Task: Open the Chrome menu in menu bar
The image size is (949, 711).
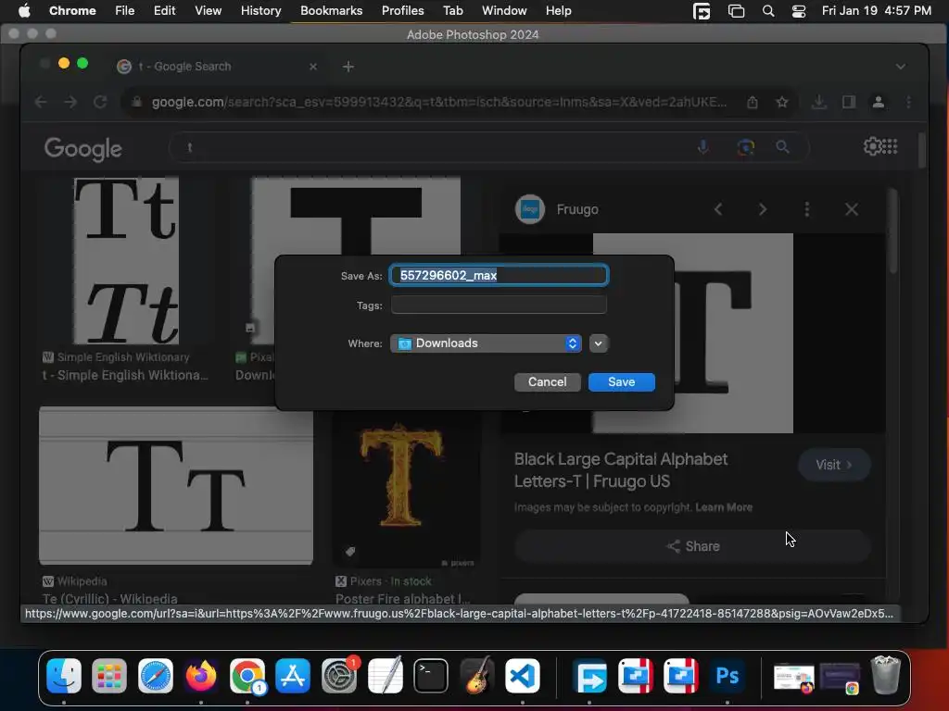Action: [72, 11]
